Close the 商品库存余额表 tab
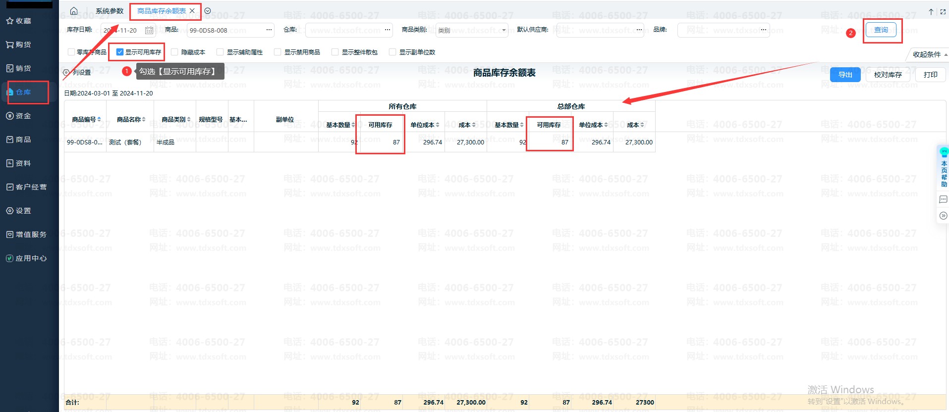The height and width of the screenshot is (412, 949). click(192, 11)
